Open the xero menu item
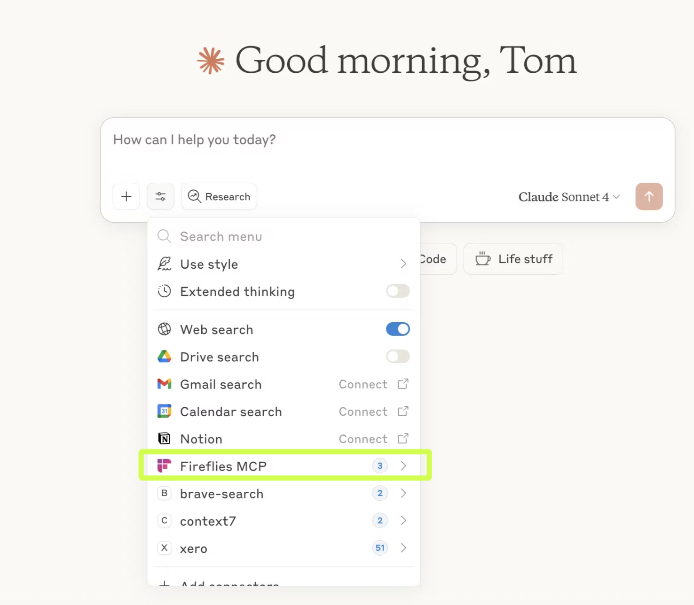 [284, 548]
